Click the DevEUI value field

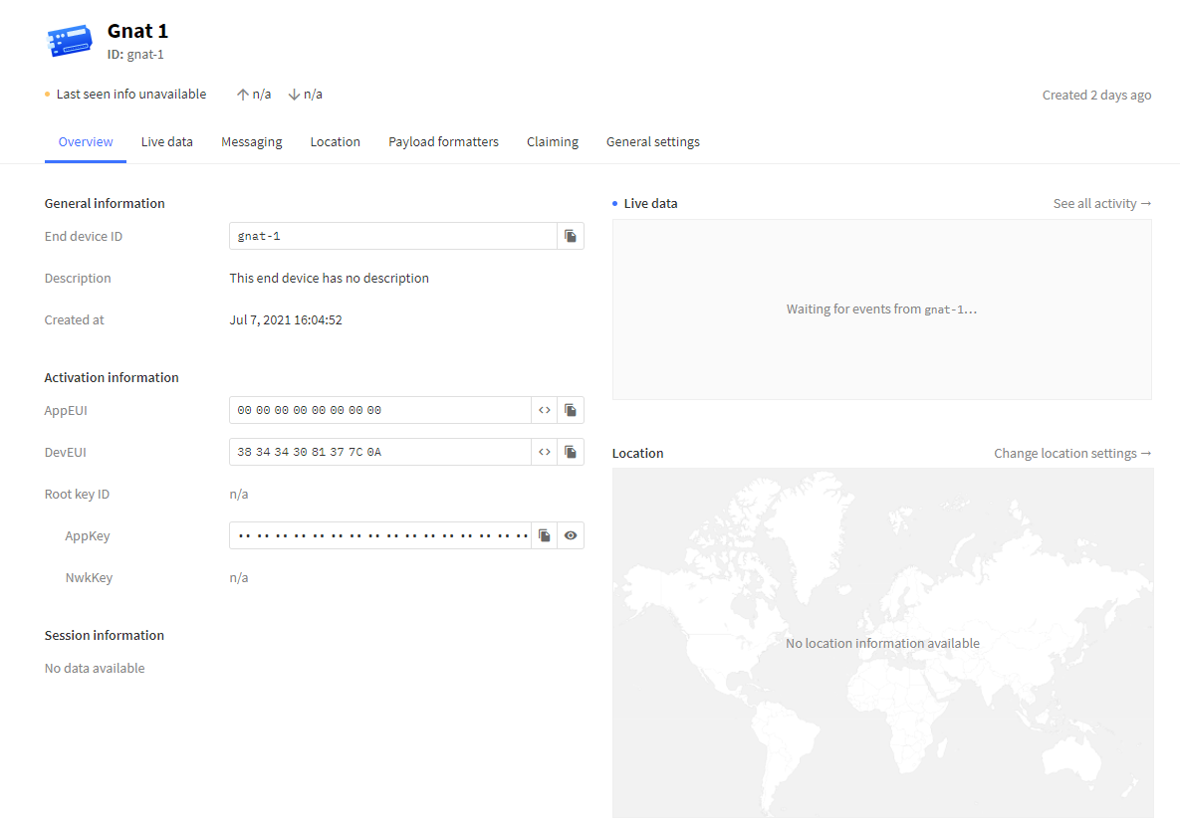pos(379,452)
